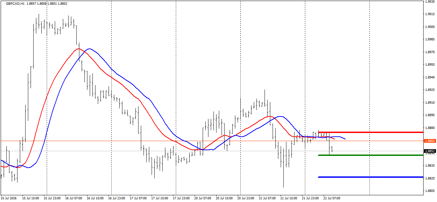437x202 pixels.
Task: Click the 15 Jul 2026 date label
Action: [x=9, y=198]
